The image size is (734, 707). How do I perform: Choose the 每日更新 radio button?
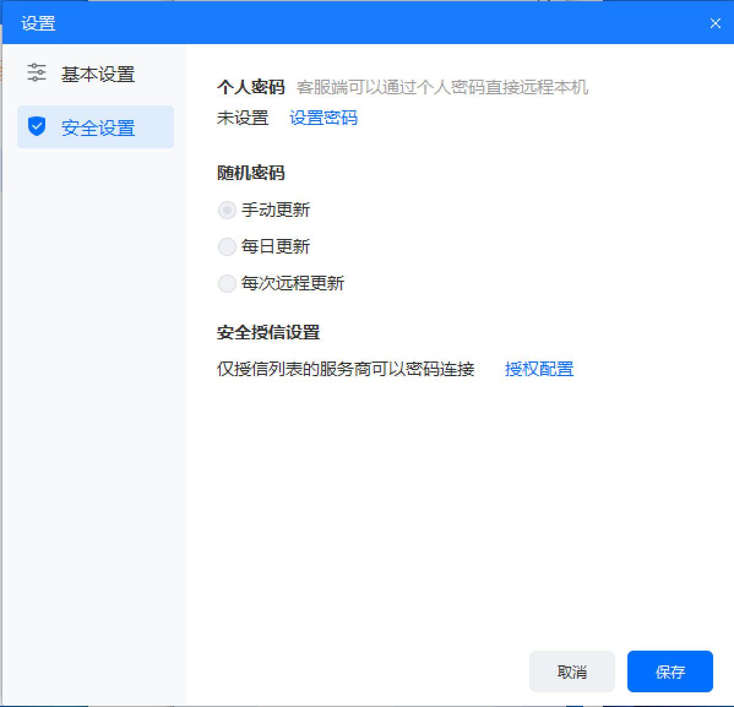pos(227,247)
